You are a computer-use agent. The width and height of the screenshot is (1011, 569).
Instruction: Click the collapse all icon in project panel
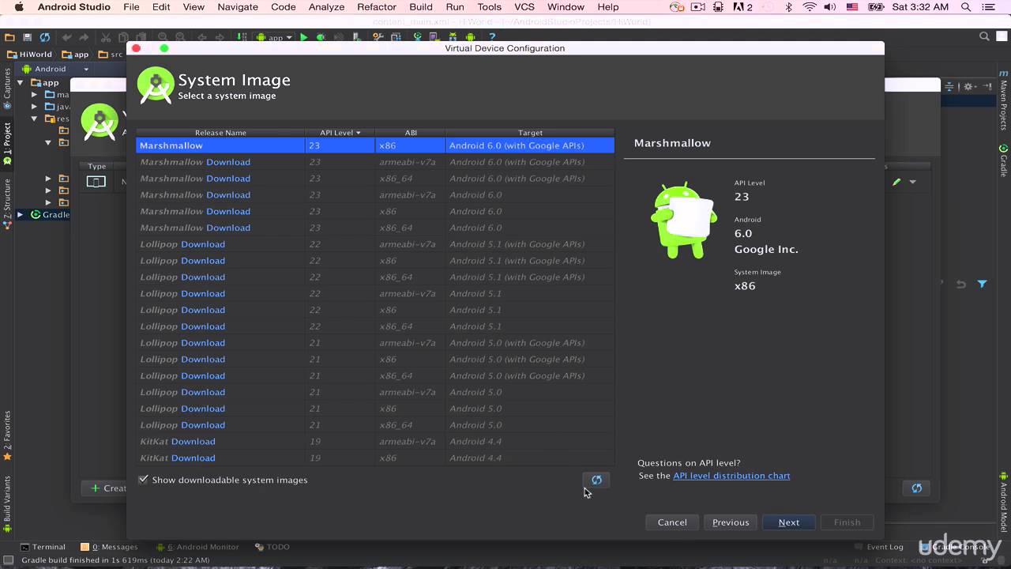point(951,86)
